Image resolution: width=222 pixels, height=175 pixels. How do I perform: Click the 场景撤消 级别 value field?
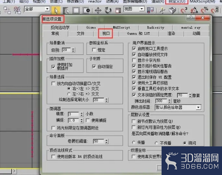[x=66, y=50]
